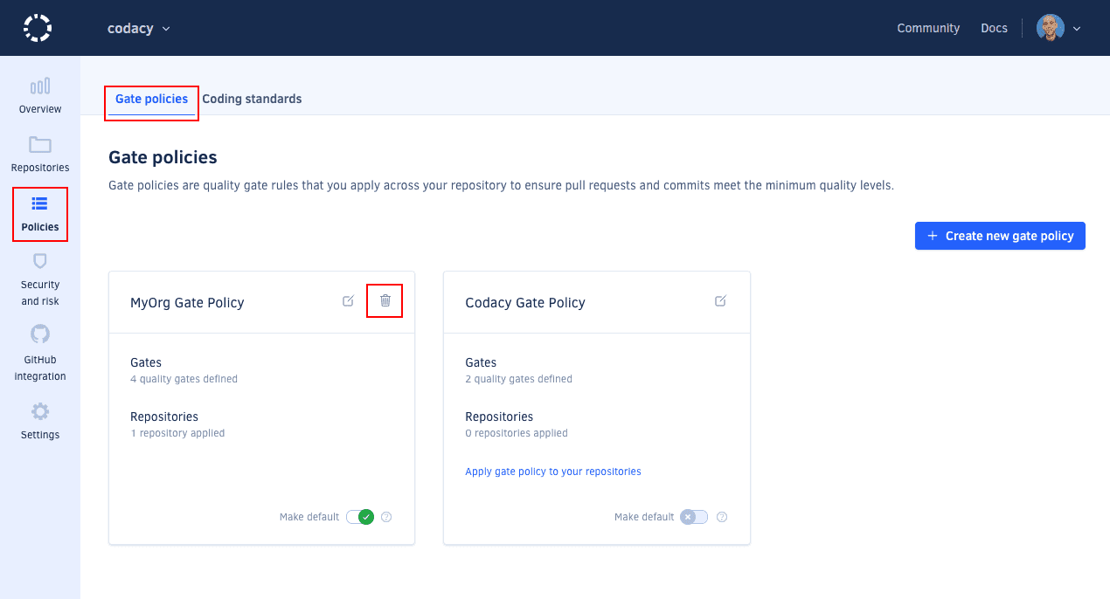Open the user avatar account menu

pyautogui.click(x=1058, y=28)
